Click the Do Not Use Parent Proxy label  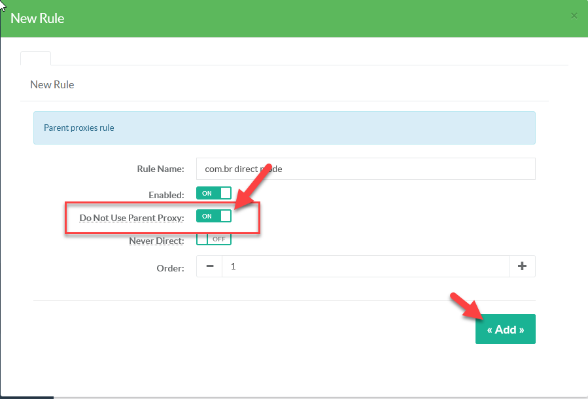131,217
